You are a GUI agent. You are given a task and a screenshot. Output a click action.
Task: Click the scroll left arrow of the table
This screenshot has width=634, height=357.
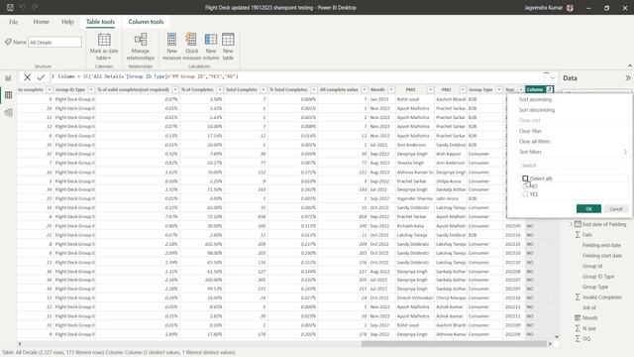[x=20, y=344]
